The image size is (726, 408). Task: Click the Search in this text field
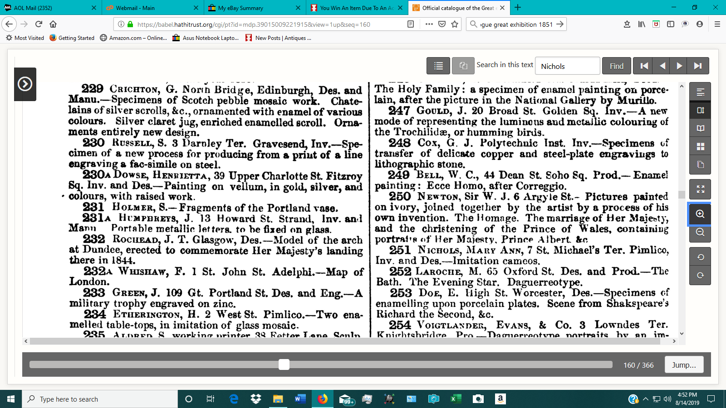[x=567, y=66]
